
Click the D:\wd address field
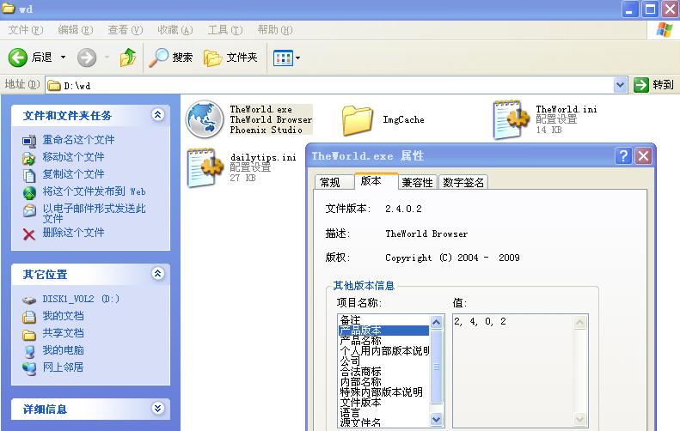(329, 85)
